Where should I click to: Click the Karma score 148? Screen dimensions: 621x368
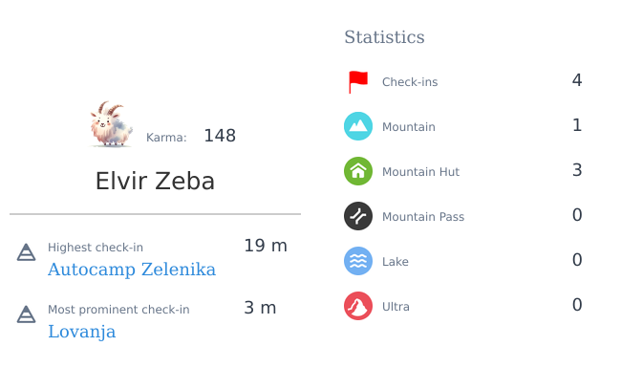[220, 136]
